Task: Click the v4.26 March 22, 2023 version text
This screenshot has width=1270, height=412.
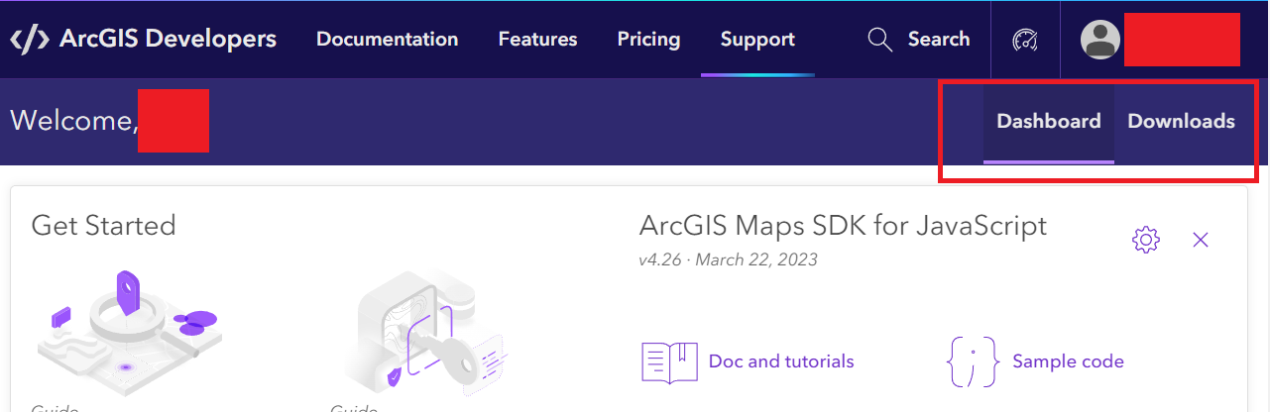Action: pos(729,260)
